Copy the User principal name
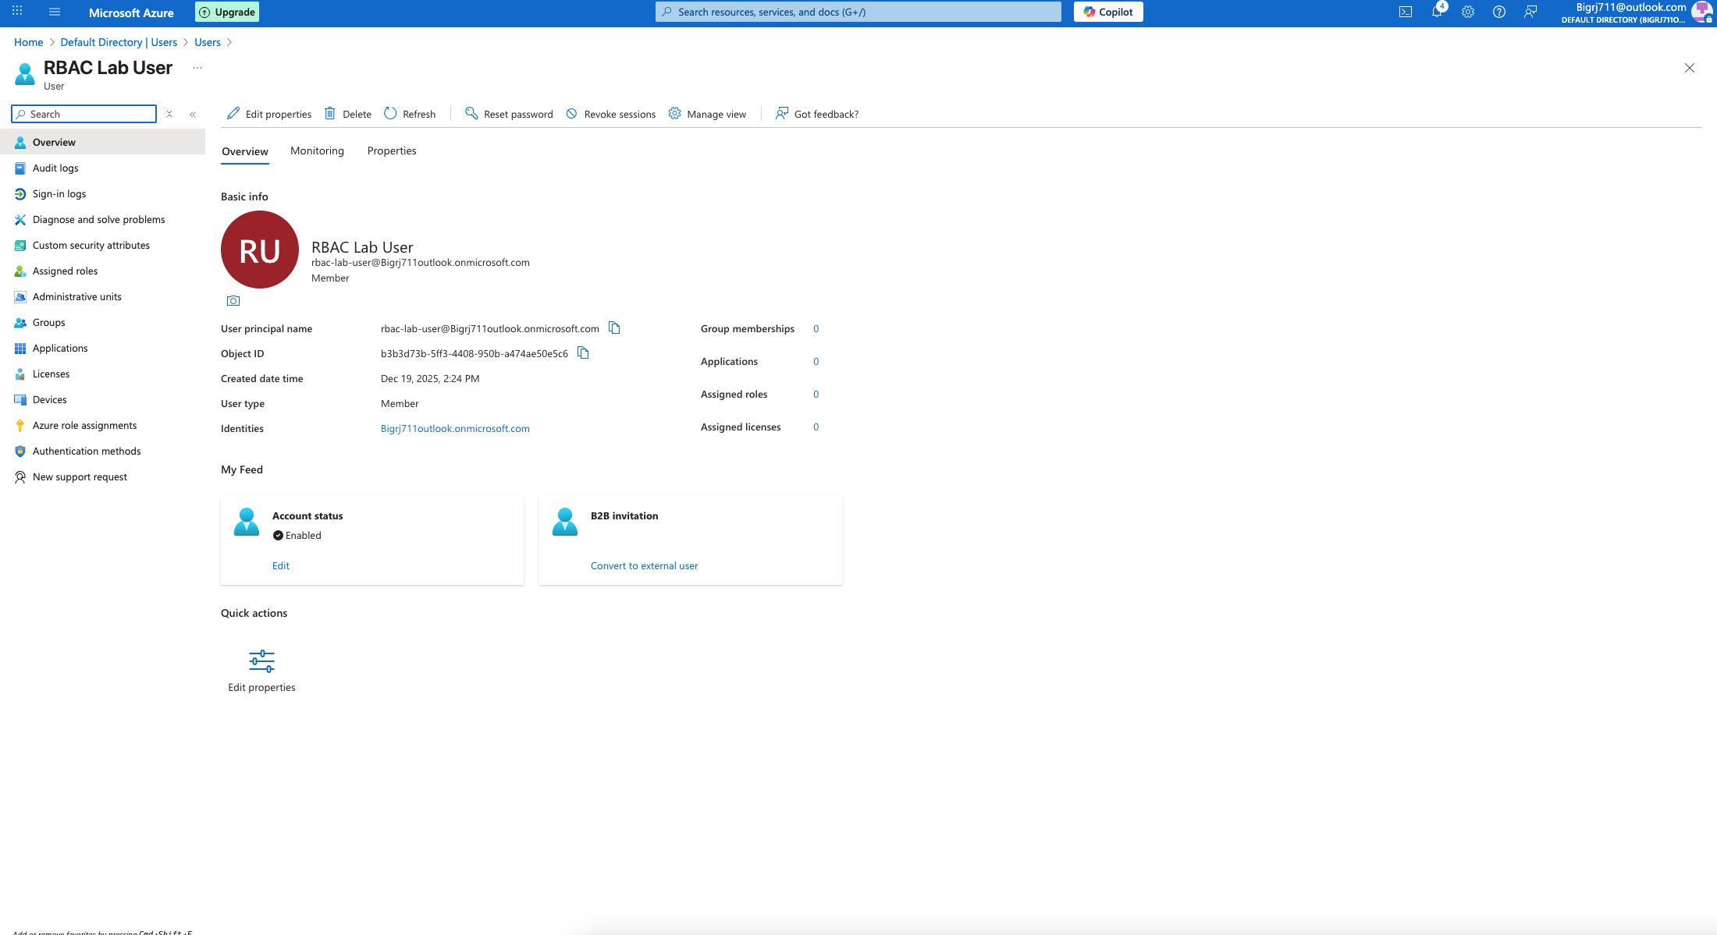Image resolution: width=1717 pixels, height=935 pixels. pyautogui.click(x=614, y=328)
